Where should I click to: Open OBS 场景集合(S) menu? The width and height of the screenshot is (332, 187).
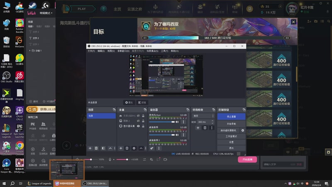pyautogui.click(x=152, y=51)
